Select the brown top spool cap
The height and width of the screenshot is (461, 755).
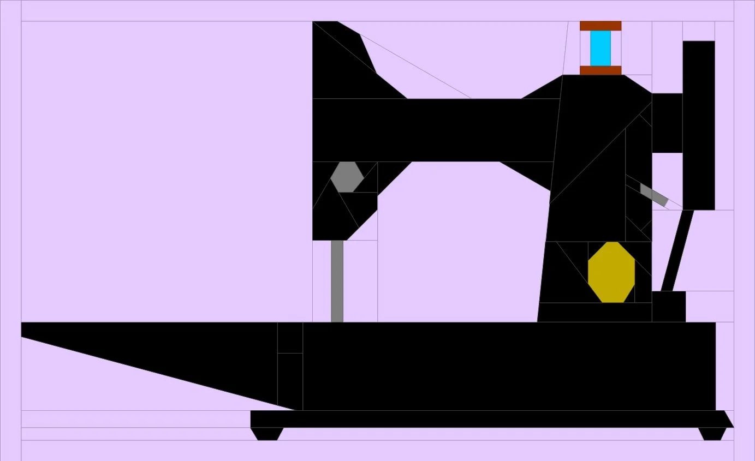(x=601, y=26)
